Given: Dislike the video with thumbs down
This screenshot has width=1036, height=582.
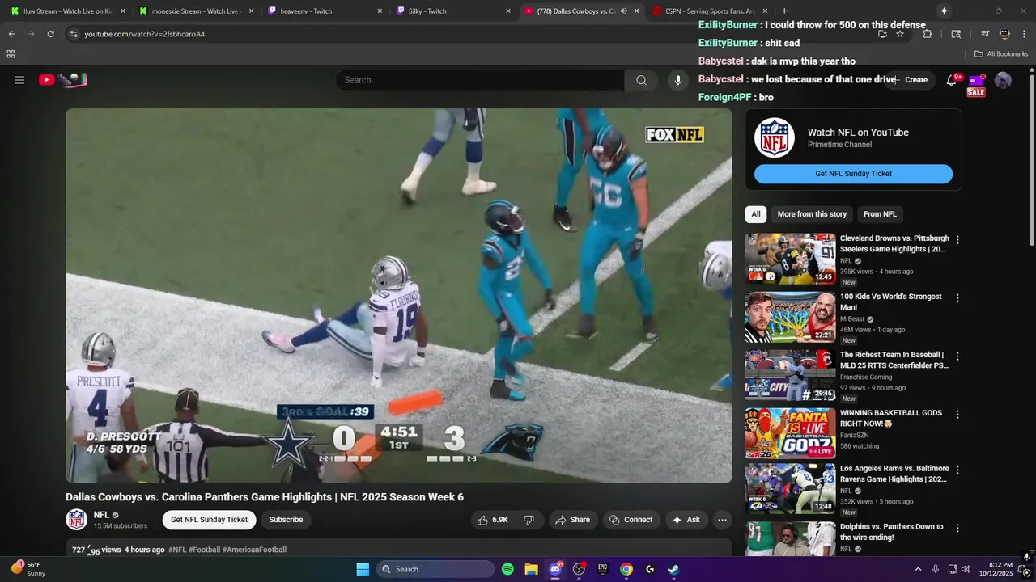Looking at the screenshot, I should tap(529, 520).
